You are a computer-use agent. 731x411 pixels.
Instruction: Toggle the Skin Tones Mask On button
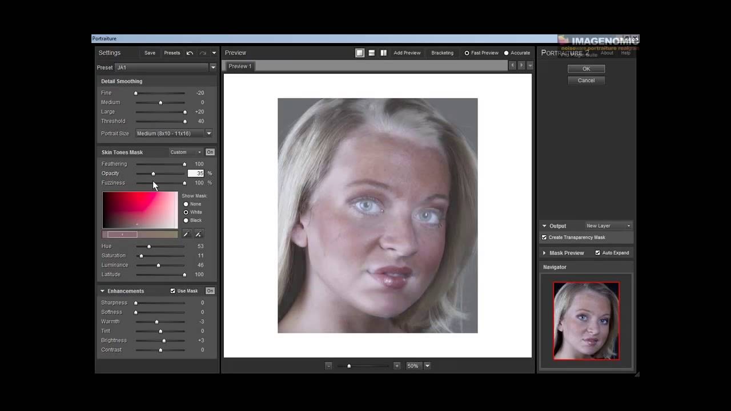(x=210, y=152)
